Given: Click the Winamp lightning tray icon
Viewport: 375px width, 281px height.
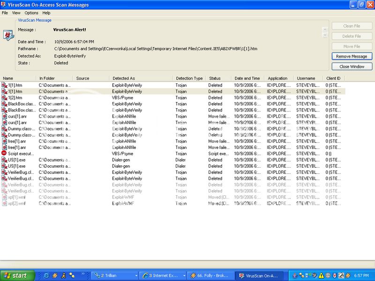Looking at the screenshot, I should pyautogui.click(x=348, y=276).
